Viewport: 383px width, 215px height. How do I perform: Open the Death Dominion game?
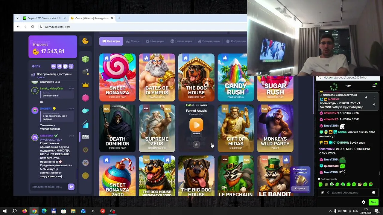point(117,128)
